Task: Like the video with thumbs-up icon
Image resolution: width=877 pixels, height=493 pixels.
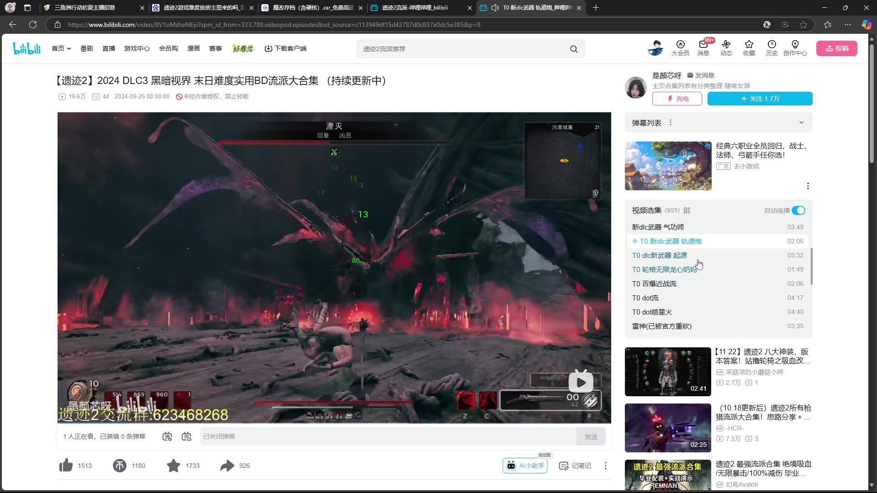Action: pyautogui.click(x=66, y=465)
